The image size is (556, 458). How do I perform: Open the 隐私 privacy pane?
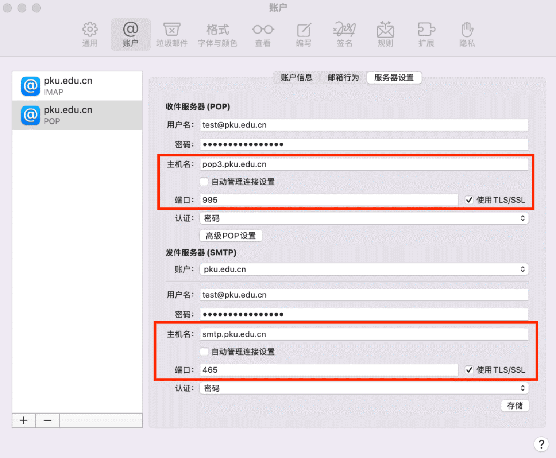coord(467,35)
